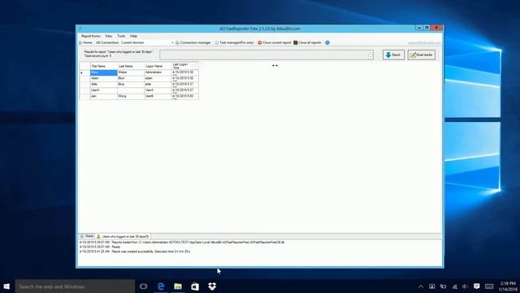This screenshot has height=293, width=520.
Task: Select the UserA first name cell
Action: [103, 90]
